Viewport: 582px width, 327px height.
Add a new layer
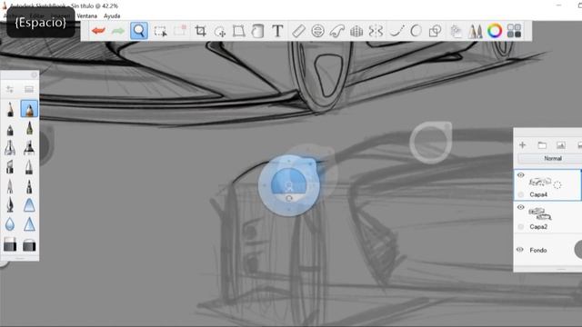[523, 145]
